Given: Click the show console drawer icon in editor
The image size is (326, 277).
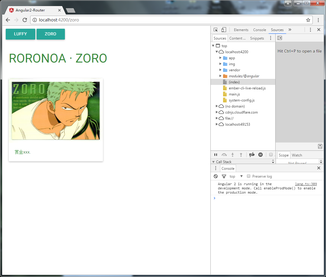Looking at the screenshot, I should pos(320,146).
